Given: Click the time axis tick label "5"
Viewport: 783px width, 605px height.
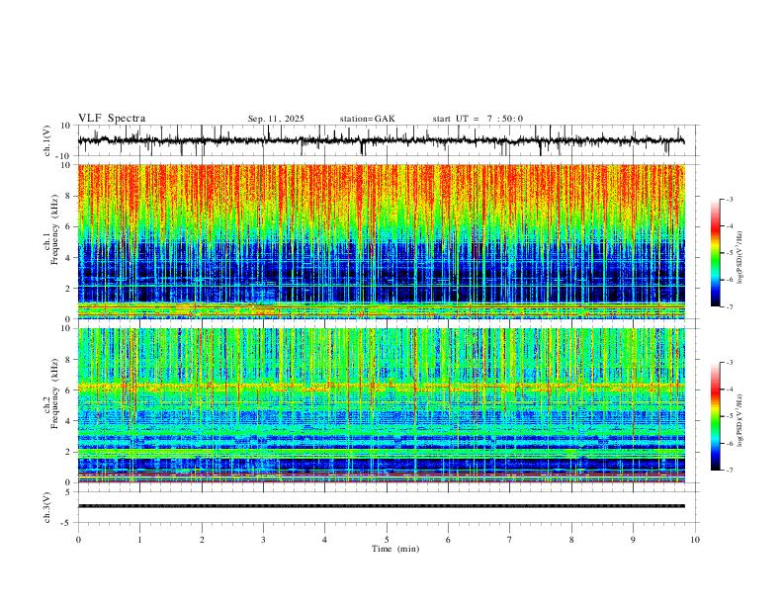Looking at the screenshot, I should 387,540.
